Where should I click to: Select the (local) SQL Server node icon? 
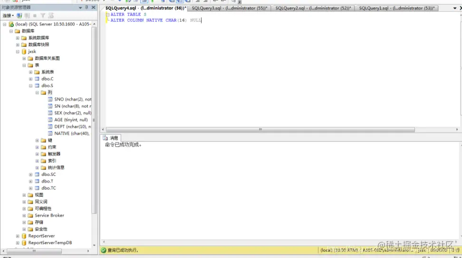pos(11,24)
